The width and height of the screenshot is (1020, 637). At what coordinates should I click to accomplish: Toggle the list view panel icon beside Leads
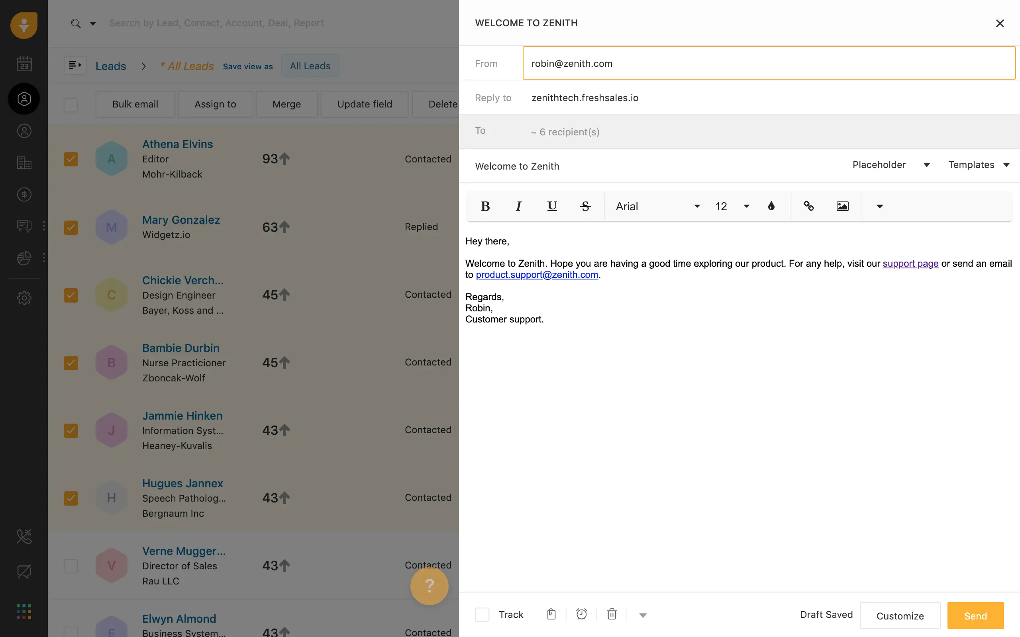click(x=75, y=65)
